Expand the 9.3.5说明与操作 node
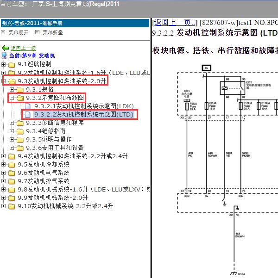Viewport: 278px width, 278px height. 12,139
